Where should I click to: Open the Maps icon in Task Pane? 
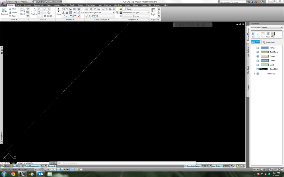click(273, 35)
